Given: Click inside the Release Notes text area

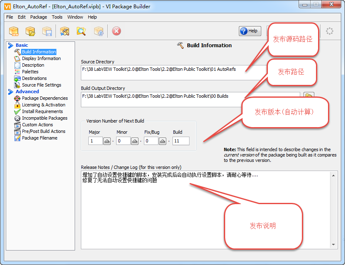Looking at the screenshot, I should [206, 210].
